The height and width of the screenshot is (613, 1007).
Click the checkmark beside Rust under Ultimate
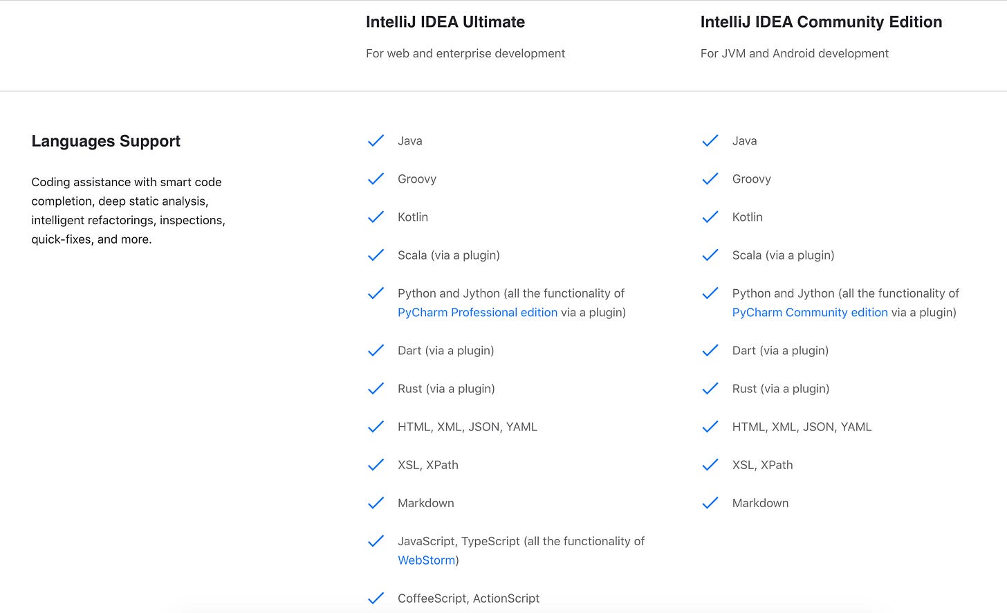click(x=376, y=389)
